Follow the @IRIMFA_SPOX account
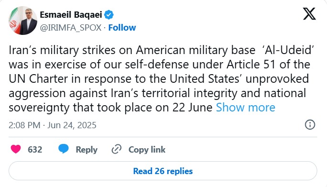This screenshot has height=187, width=333. tap(122, 28)
